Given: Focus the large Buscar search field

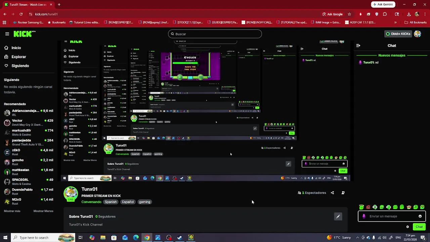Looking at the screenshot, I should [215, 34].
